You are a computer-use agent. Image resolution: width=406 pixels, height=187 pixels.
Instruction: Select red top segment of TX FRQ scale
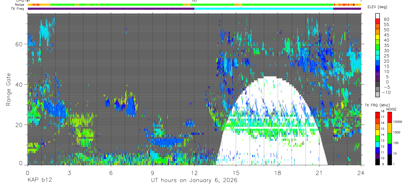[x=378, y=114]
